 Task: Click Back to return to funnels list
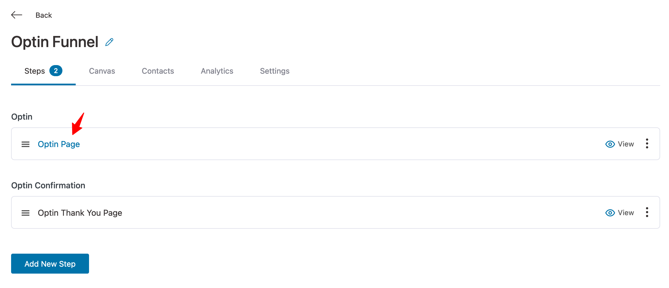pyautogui.click(x=44, y=15)
